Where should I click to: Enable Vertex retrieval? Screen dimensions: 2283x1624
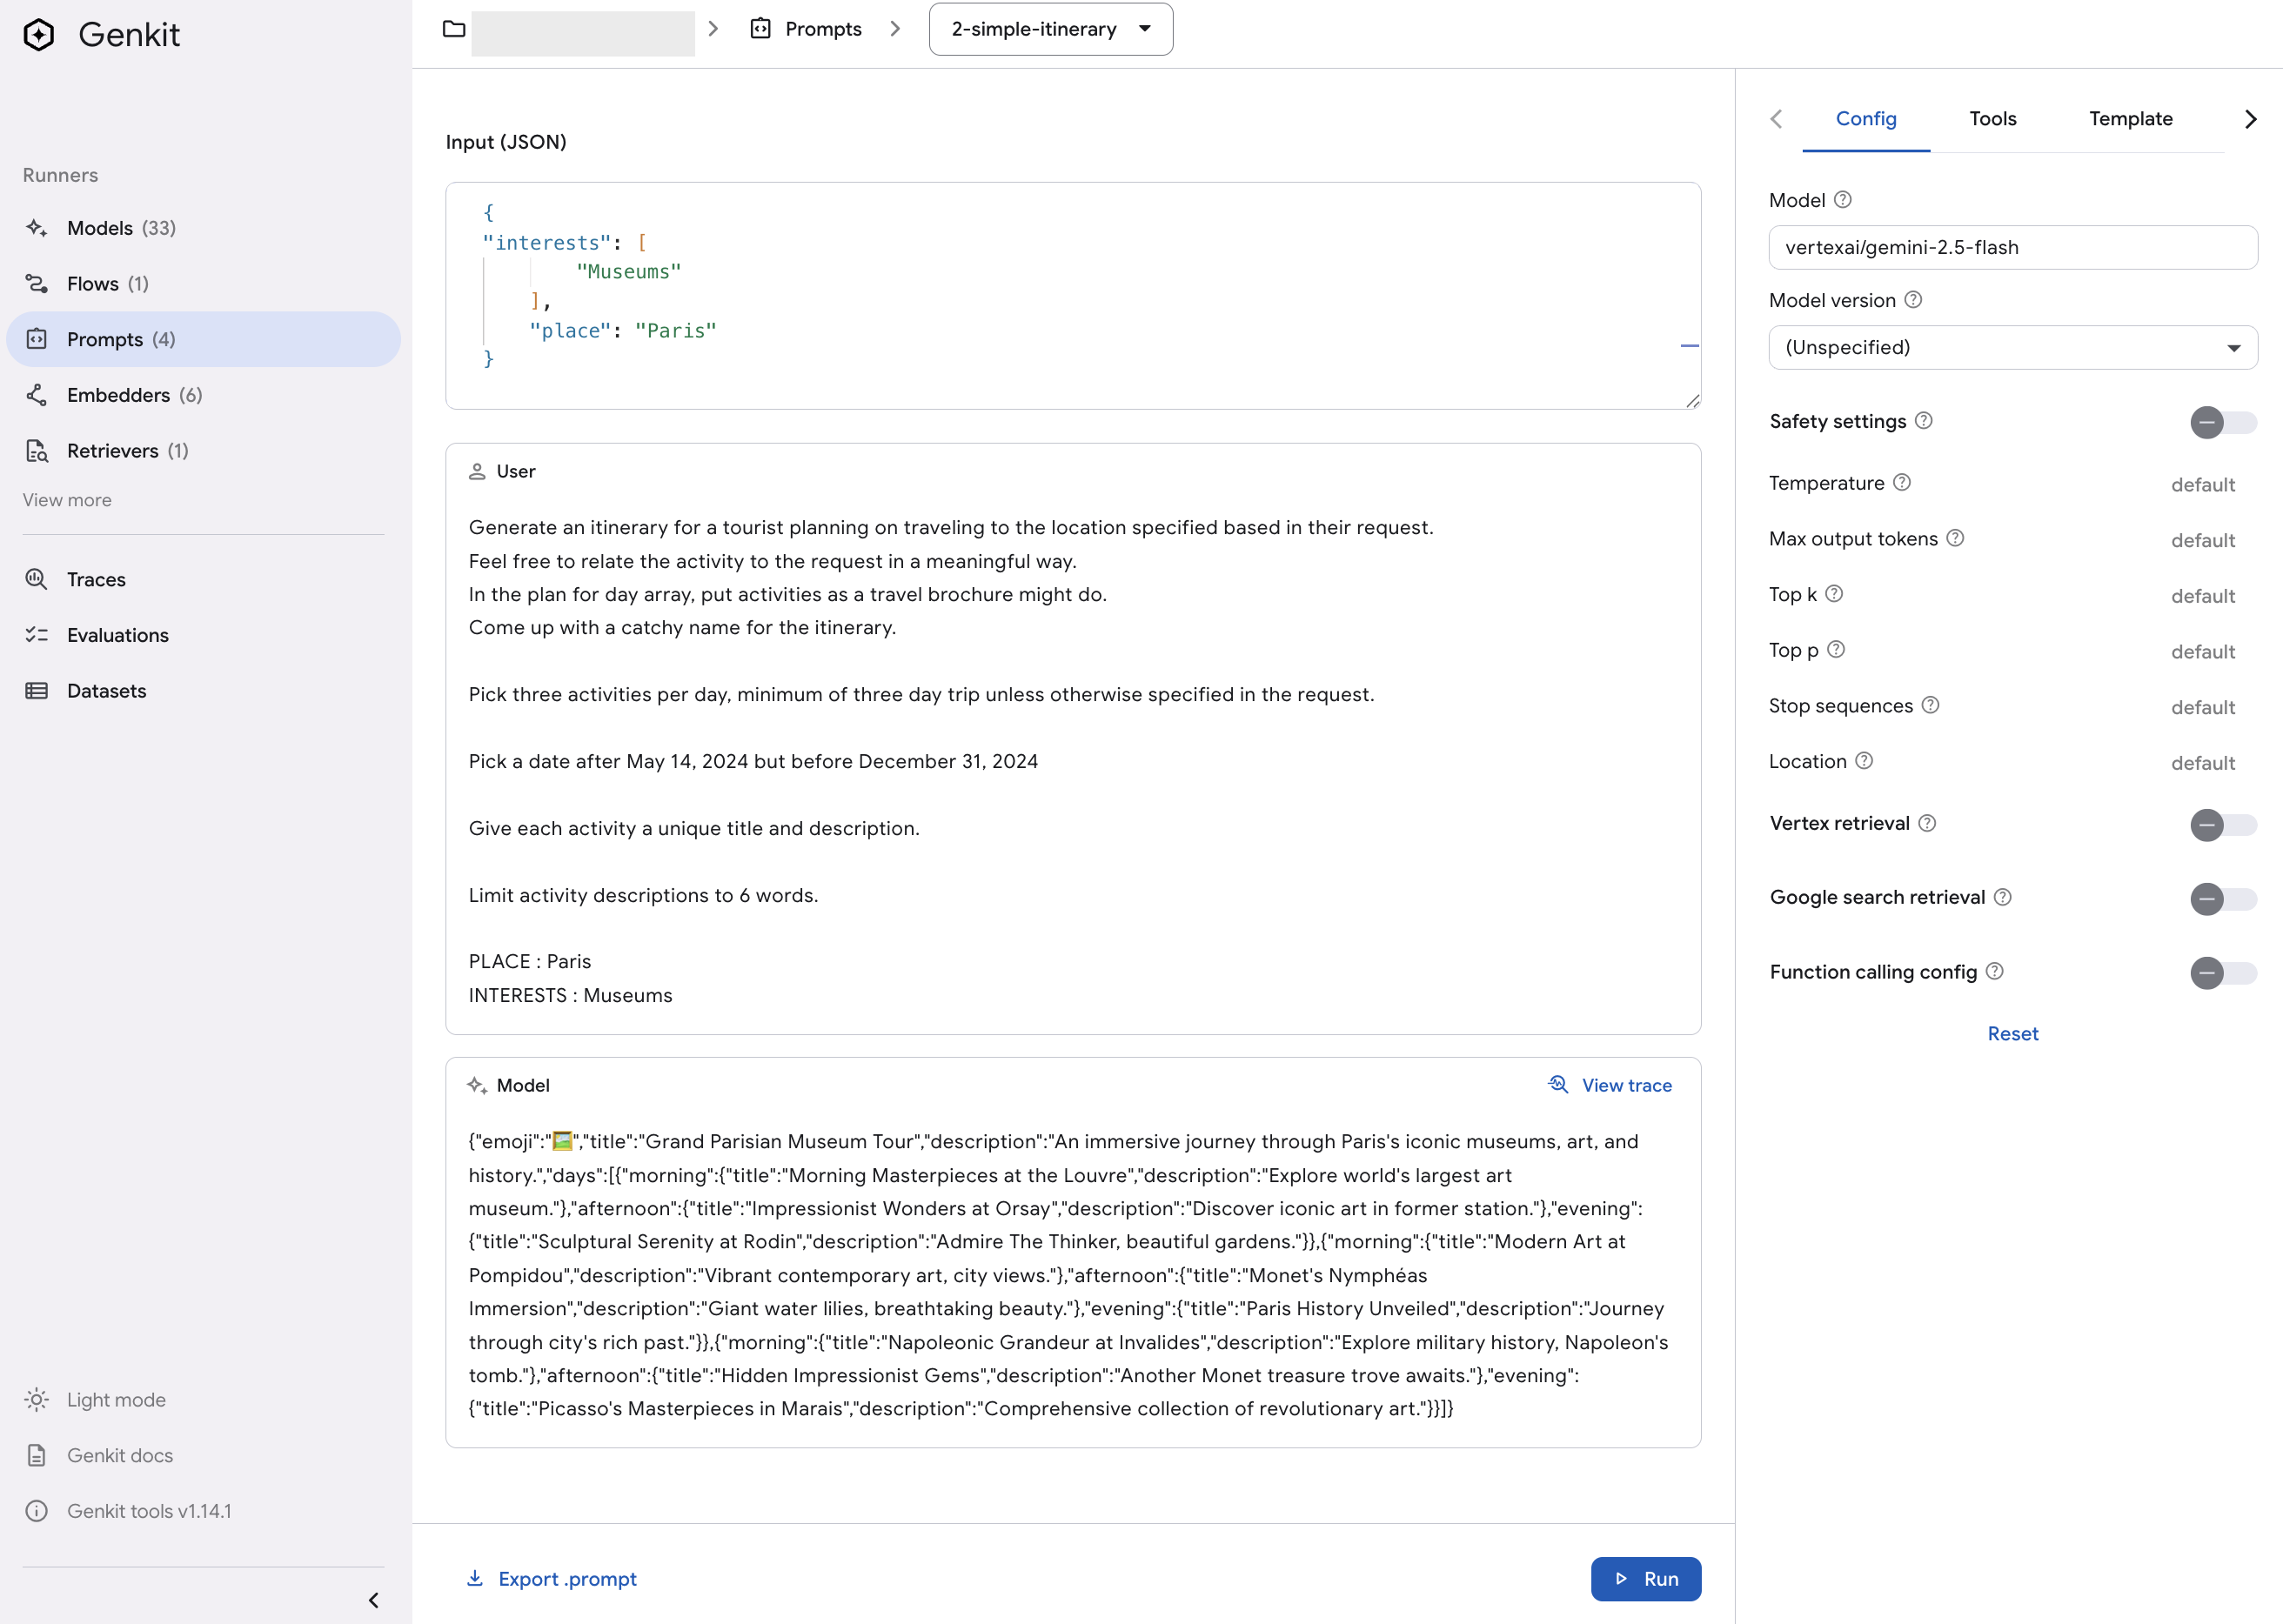2224,825
